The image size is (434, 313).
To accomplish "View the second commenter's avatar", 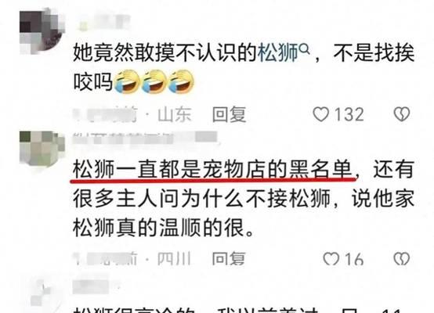I will click(x=42, y=149).
